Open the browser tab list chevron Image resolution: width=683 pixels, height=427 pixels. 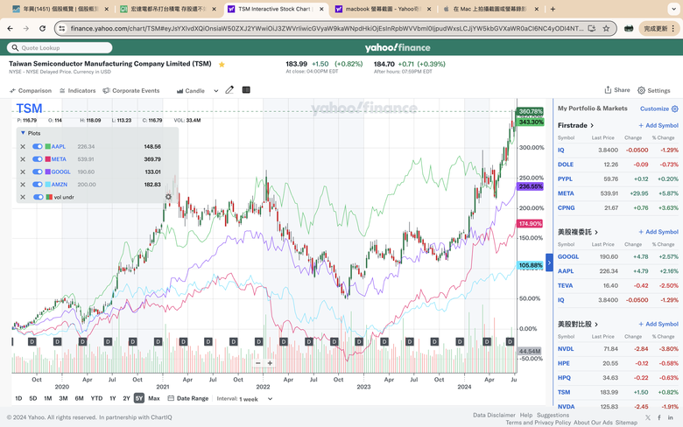673,9
